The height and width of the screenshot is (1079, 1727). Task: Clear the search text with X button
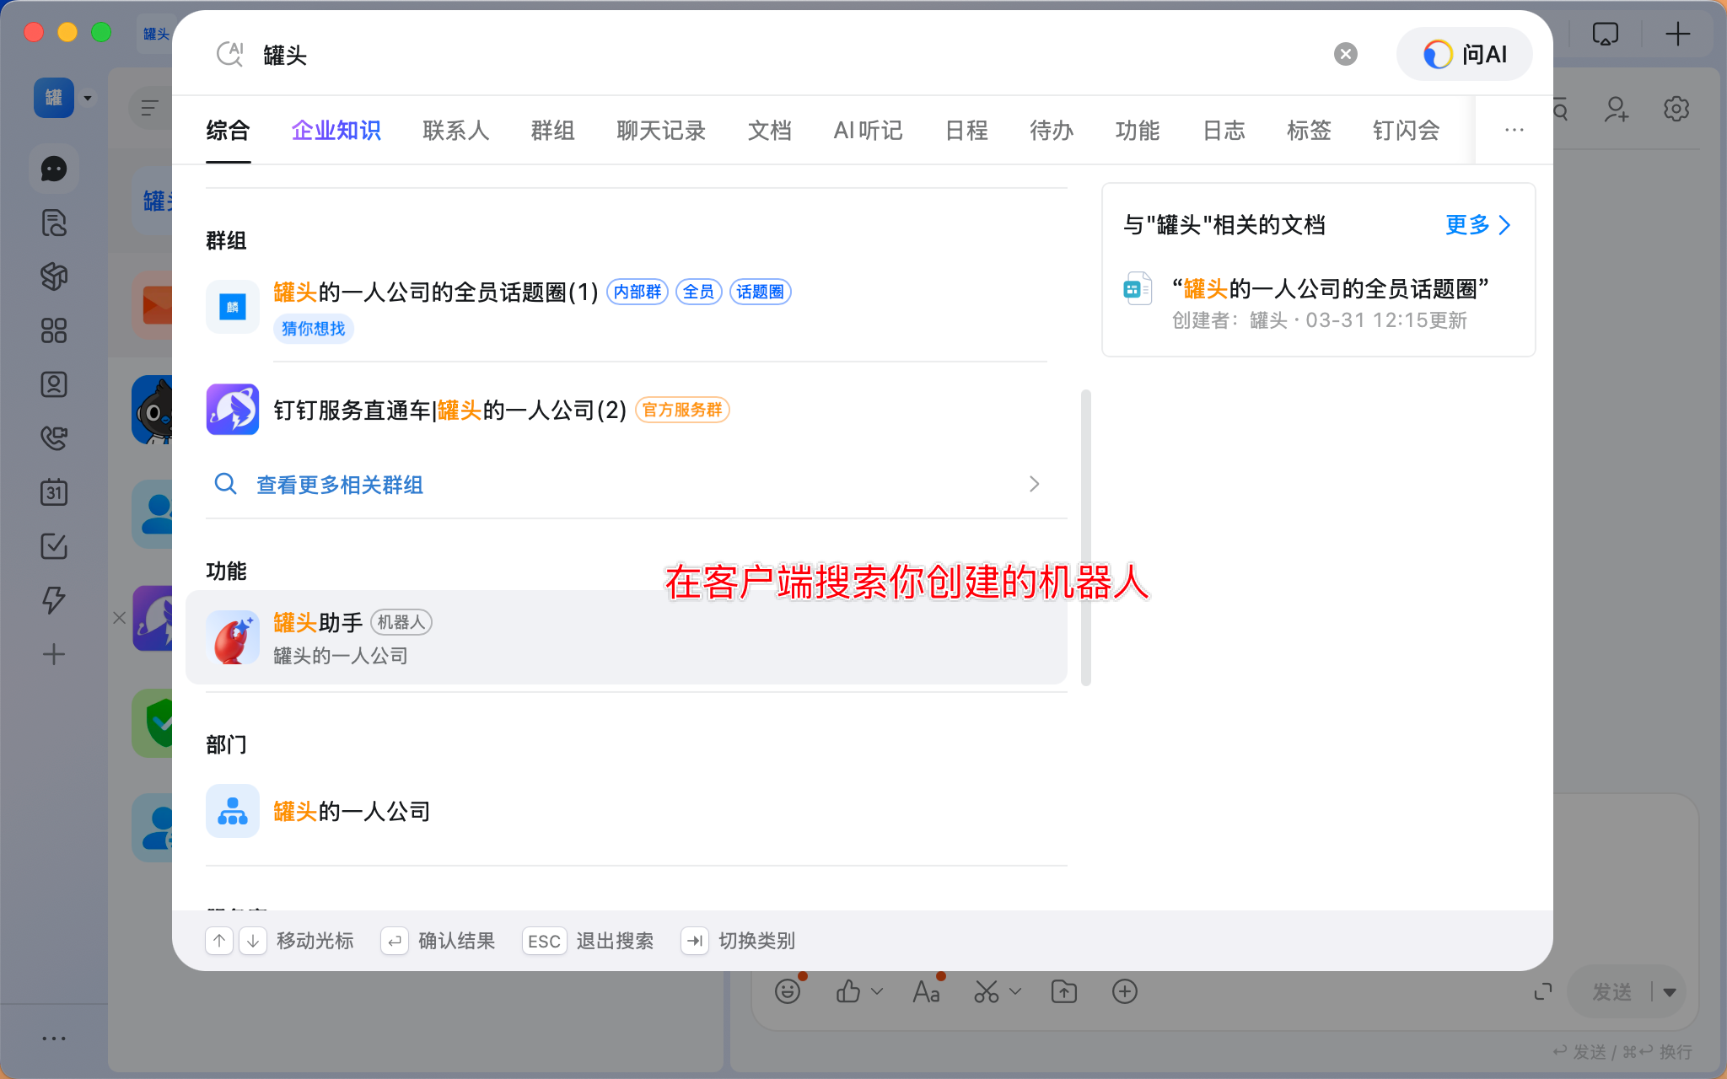point(1346,55)
